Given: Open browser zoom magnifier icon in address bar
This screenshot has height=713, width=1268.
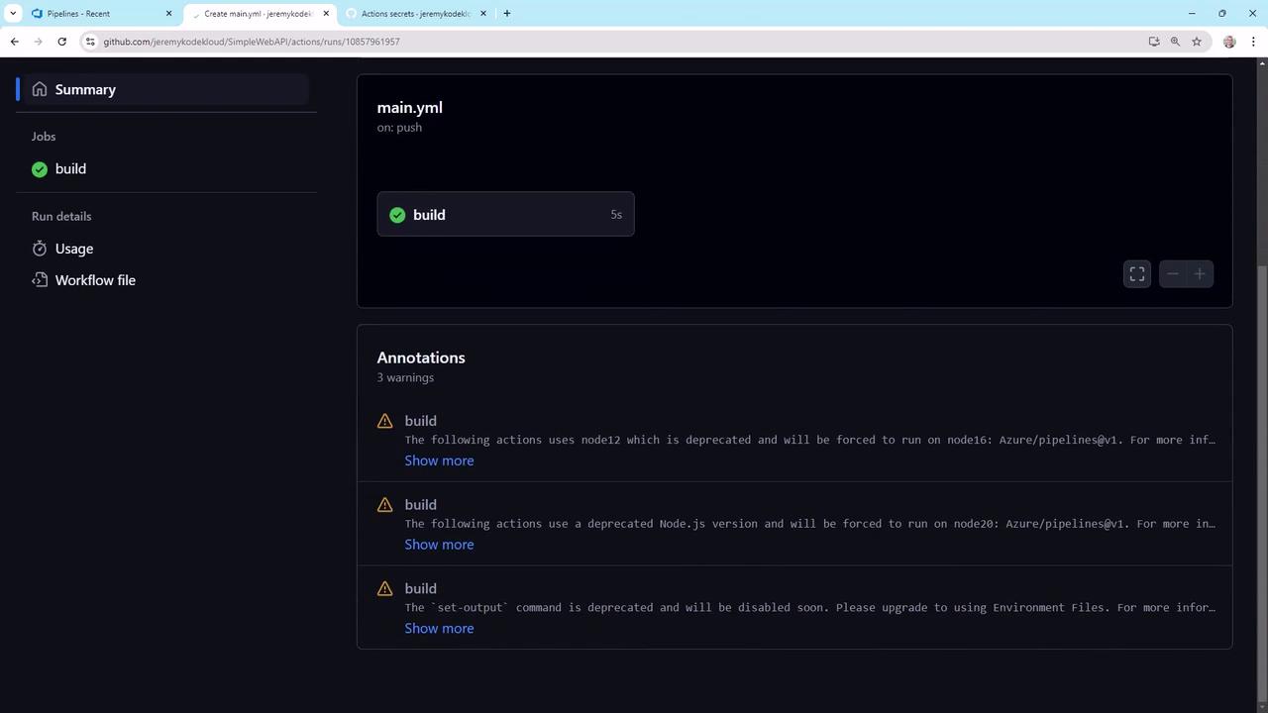Looking at the screenshot, I should click(x=1175, y=42).
